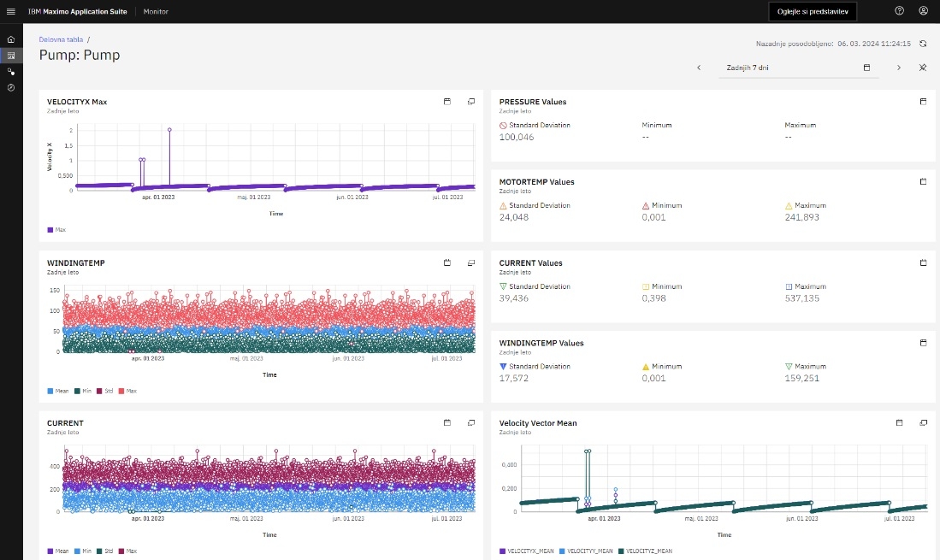Expand the Velocity Vector Mean chart
Screen dimensions: 940x560
pyautogui.click(x=923, y=422)
